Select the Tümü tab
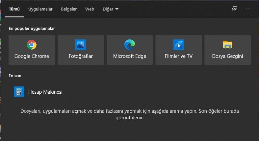 pos(14,9)
